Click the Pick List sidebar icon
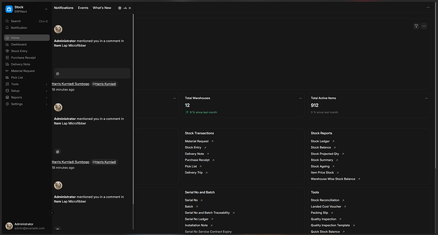Image resolution: width=438 pixels, height=235 pixels. tap(7, 77)
